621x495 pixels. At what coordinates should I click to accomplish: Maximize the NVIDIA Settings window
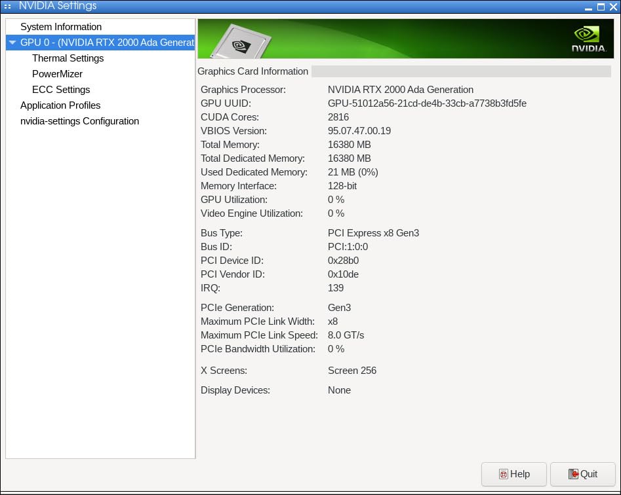click(601, 7)
